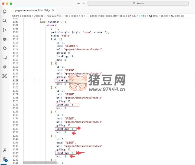Open the Explorer view in activity bar
Image resolution: width=195 pixels, height=165 pixels.
pos(4,11)
